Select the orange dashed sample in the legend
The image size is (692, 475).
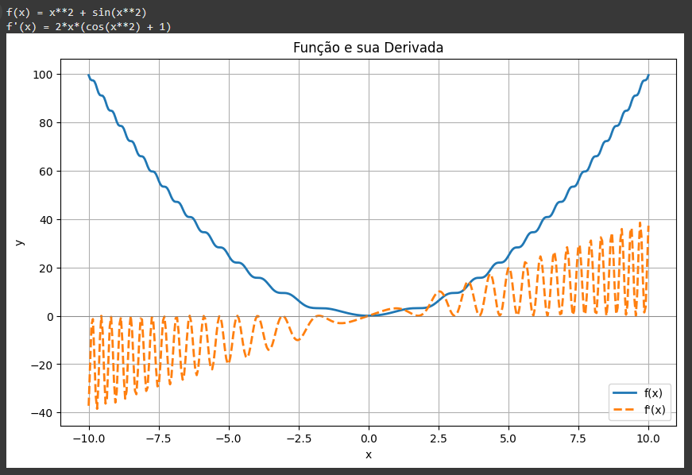(x=624, y=411)
